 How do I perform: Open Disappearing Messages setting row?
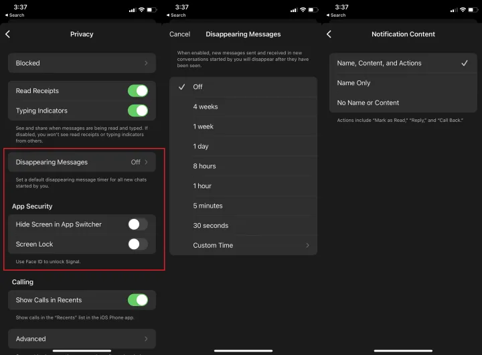tap(82, 162)
